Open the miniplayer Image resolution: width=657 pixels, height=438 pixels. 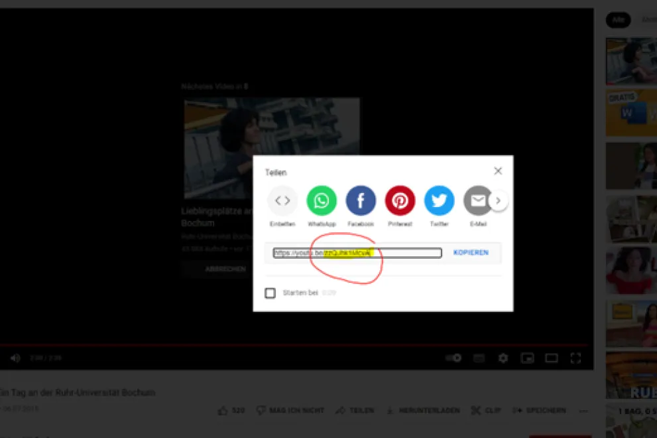click(x=527, y=358)
